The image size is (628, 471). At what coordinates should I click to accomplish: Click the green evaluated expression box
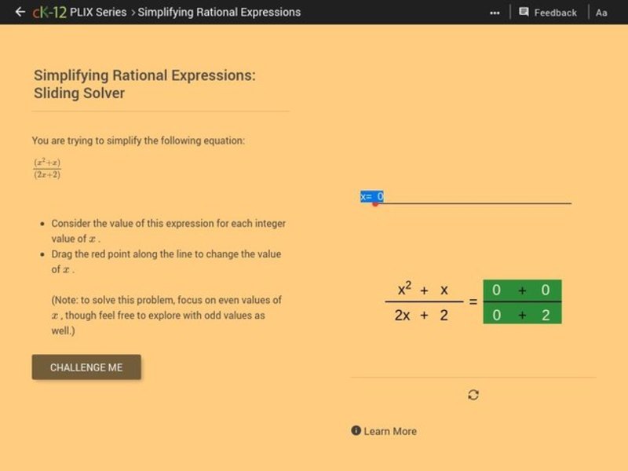524,301
